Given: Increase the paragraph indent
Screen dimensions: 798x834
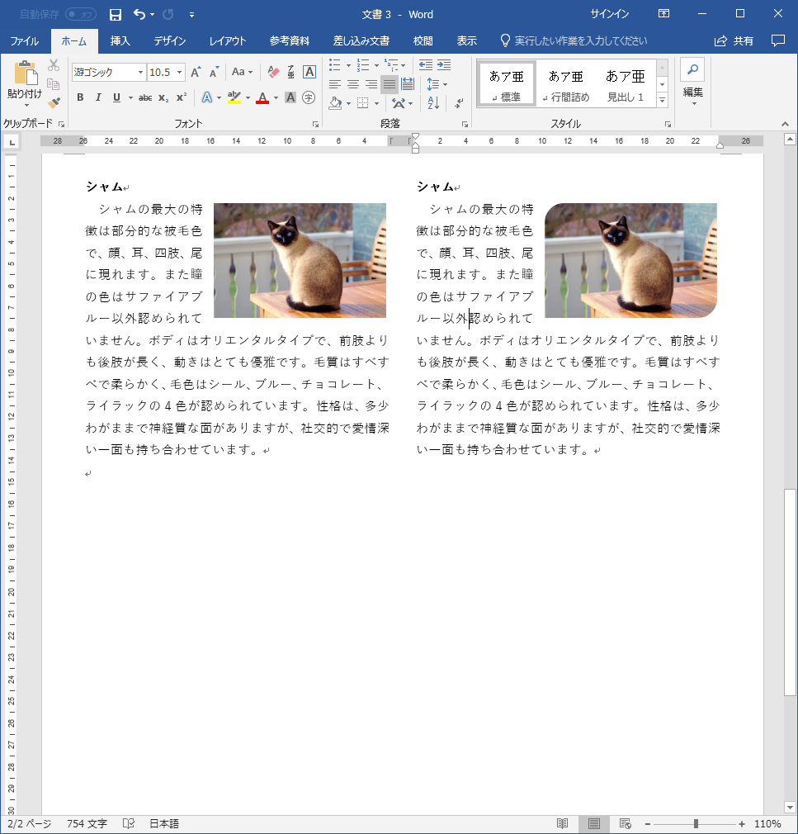Looking at the screenshot, I should pos(444,64).
